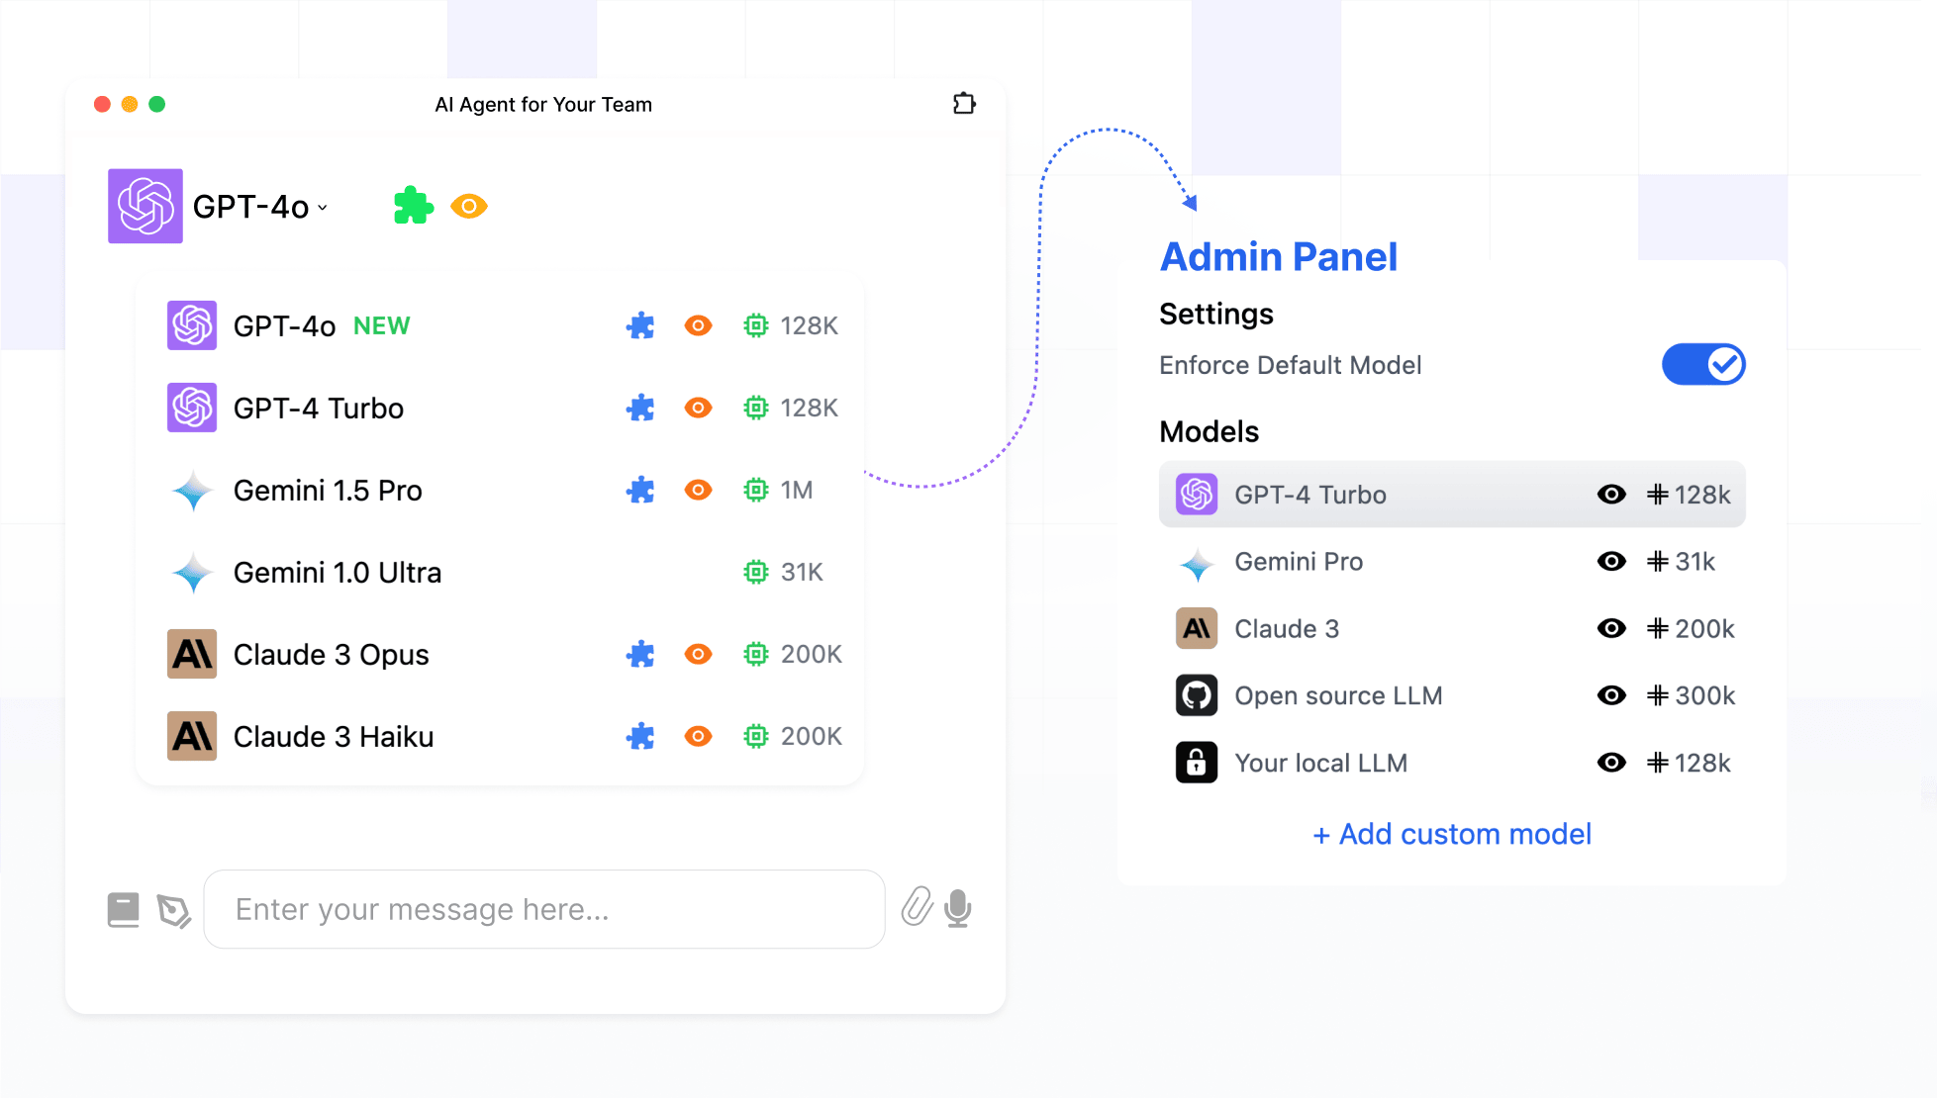Select GPT-4 Turbo row in Admin Panel
This screenshot has height=1098, width=1938.
[1452, 494]
